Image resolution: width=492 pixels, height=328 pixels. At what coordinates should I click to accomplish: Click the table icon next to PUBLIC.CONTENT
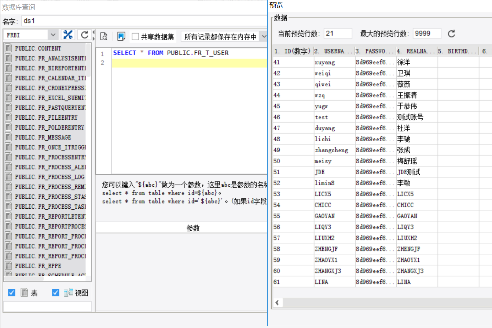click(x=9, y=48)
